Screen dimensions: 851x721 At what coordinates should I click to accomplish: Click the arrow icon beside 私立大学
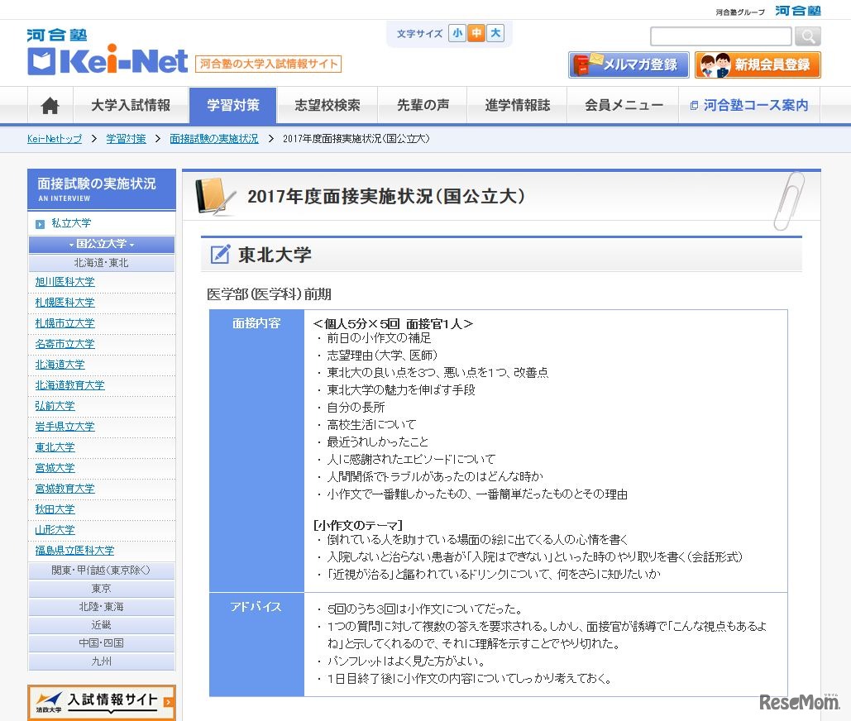(40, 223)
